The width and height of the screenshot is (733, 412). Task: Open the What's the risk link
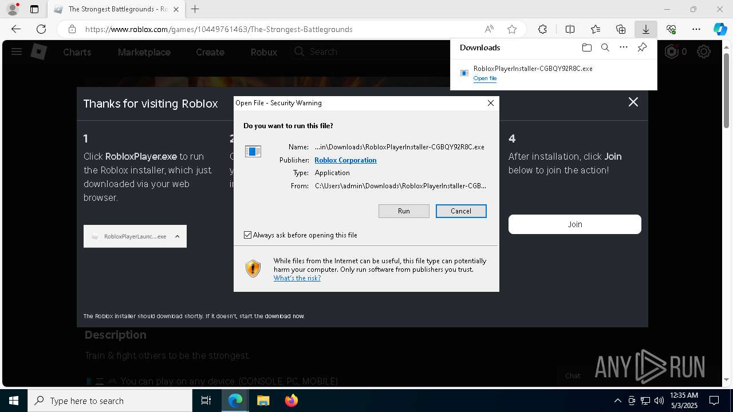[297, 278]
